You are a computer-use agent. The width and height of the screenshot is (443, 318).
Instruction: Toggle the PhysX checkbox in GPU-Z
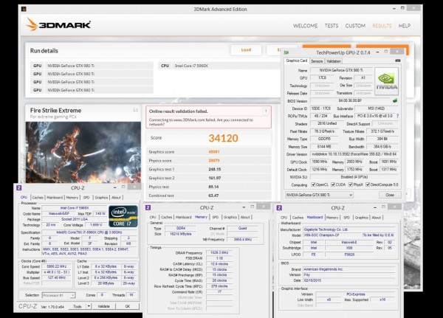351,184
